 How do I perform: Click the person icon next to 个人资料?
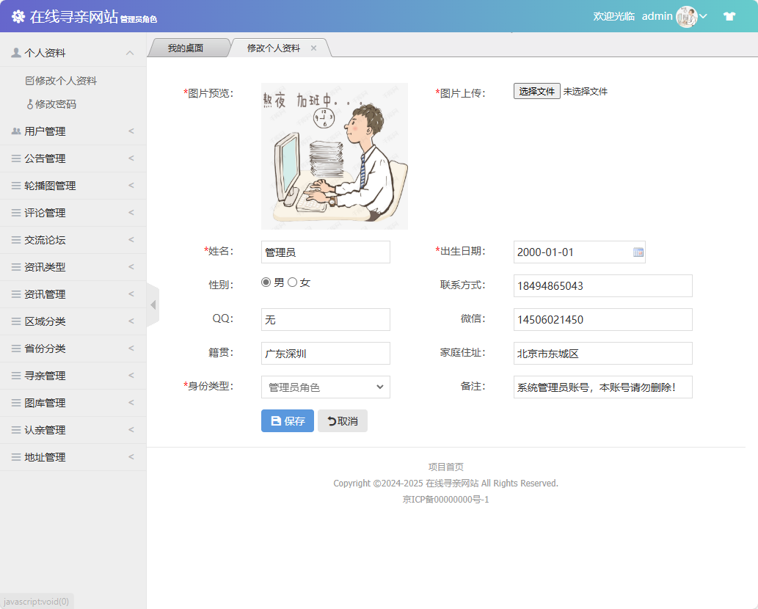pos(15,52)
